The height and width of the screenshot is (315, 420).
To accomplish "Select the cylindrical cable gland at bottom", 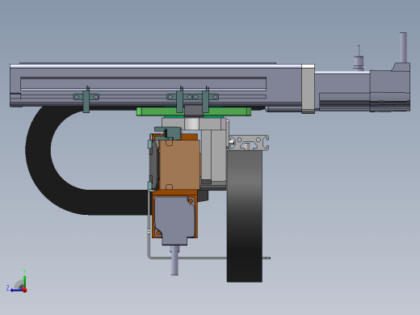I will [174, 260].
